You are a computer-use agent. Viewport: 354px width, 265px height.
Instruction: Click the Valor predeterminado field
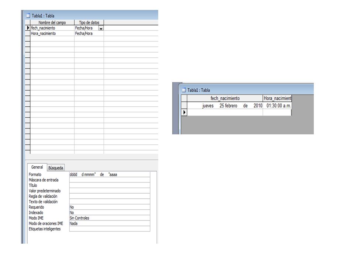(110, 191)
